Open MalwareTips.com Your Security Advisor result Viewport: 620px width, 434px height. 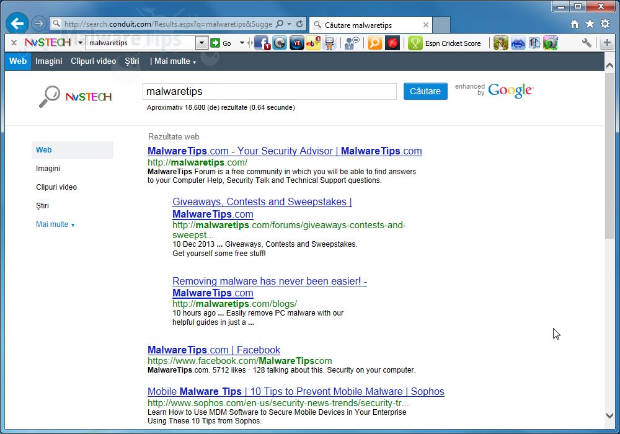pos(285,151)
